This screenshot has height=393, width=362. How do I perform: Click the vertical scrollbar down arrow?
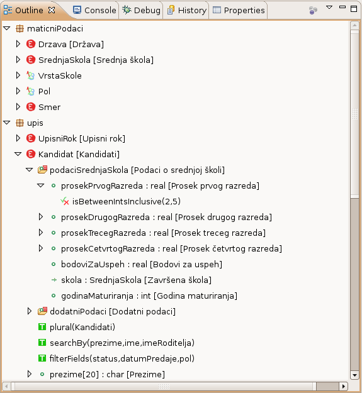coord(354,375)
